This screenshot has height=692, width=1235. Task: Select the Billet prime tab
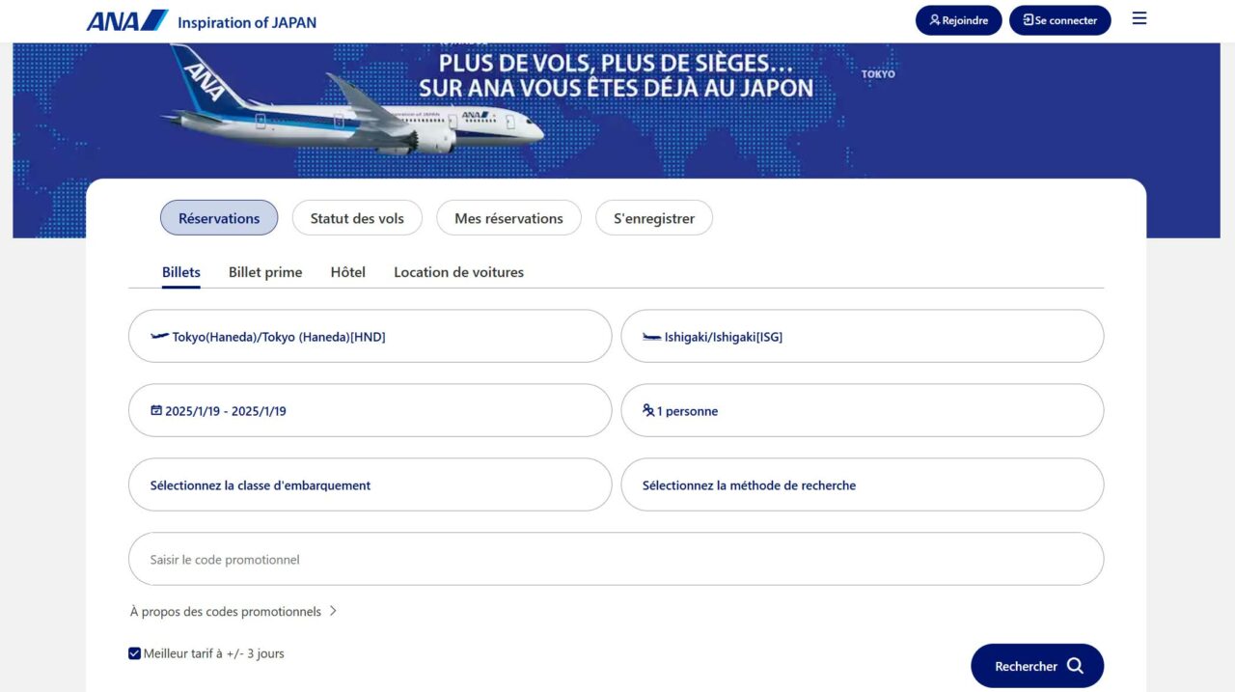coord(264,272)
